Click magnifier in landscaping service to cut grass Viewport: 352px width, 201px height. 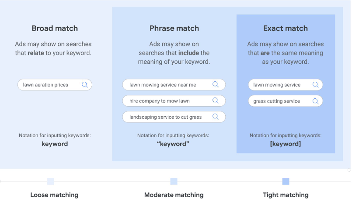click(215, 117)
